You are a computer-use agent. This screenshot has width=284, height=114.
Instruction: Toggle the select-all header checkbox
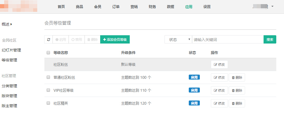coord(48,53)
